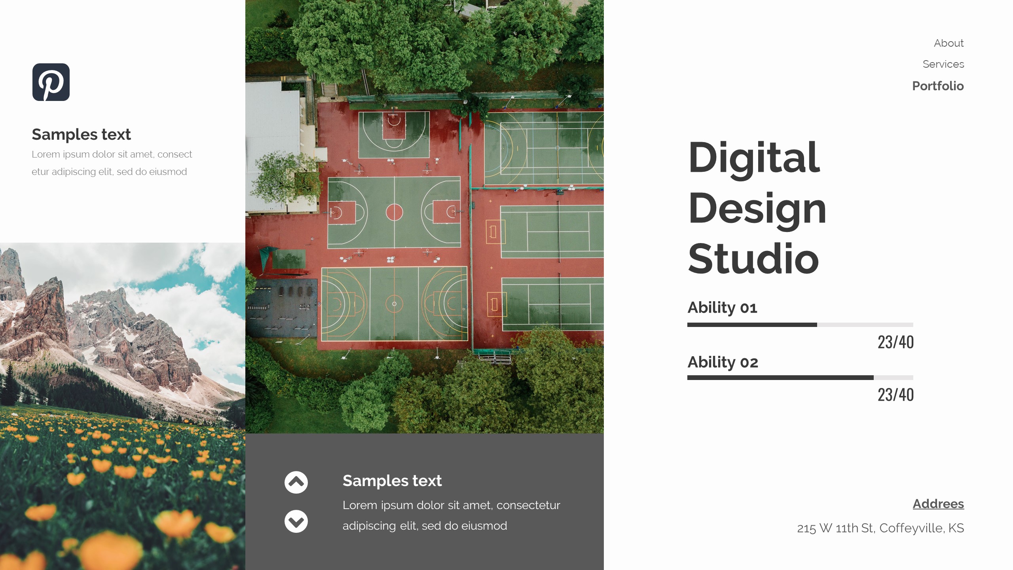
Task: Click the white arrow inside the bottom circle
Action: click(296, 521)
